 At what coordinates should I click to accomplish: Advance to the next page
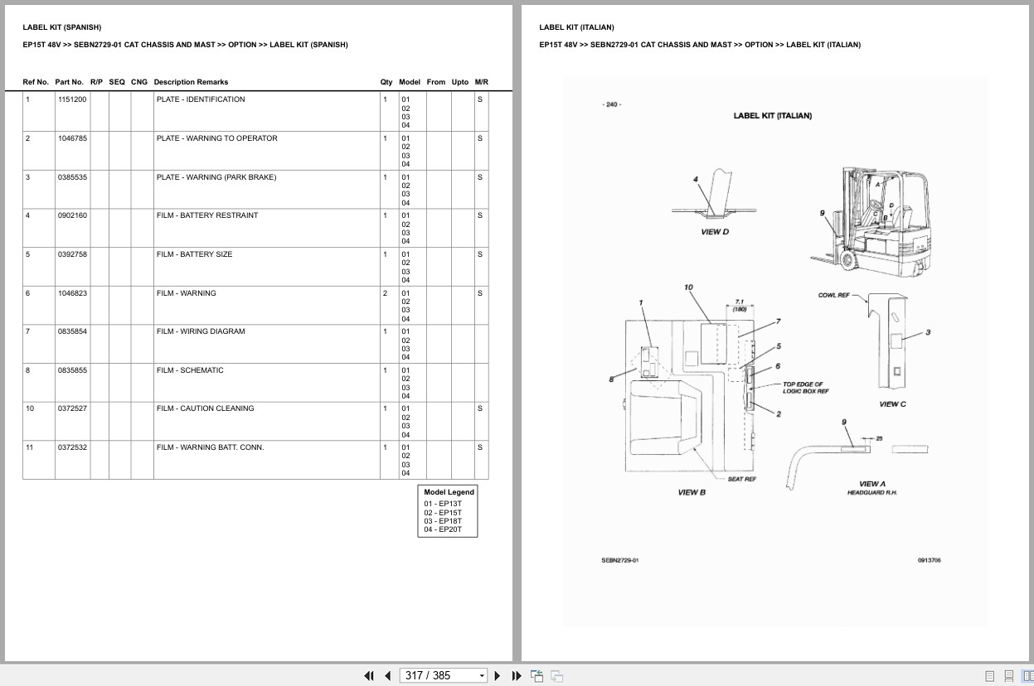pos(497,675)
